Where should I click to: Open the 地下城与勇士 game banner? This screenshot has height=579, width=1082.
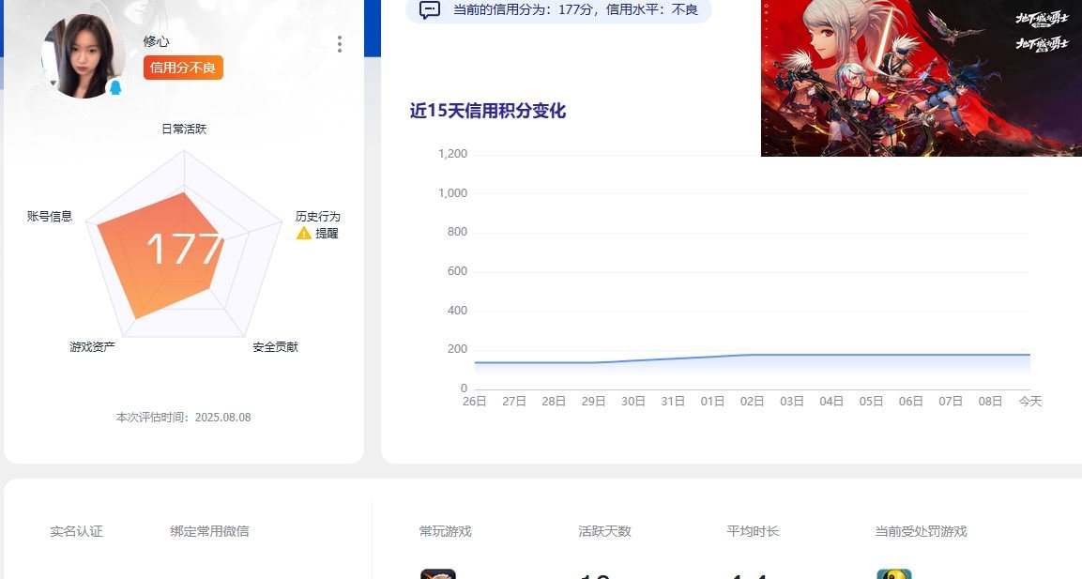(922, 78)
